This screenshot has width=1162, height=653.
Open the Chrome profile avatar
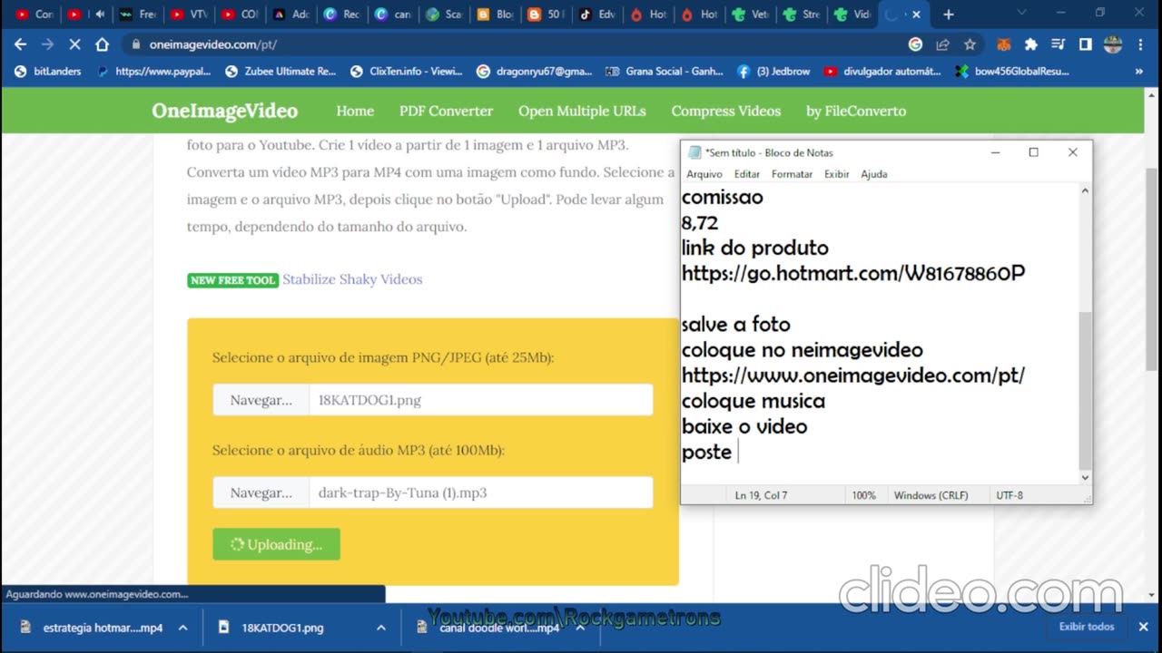click(1113, 44)
